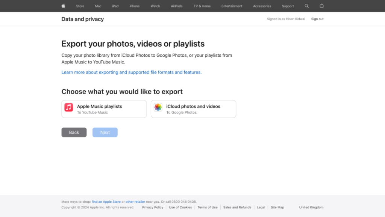Click the Next button
The width and height of the screenshot is (385, 217).
click(x=105, y=132)
